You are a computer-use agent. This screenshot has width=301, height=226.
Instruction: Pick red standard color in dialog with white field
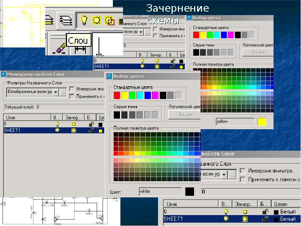pos(117,95)
